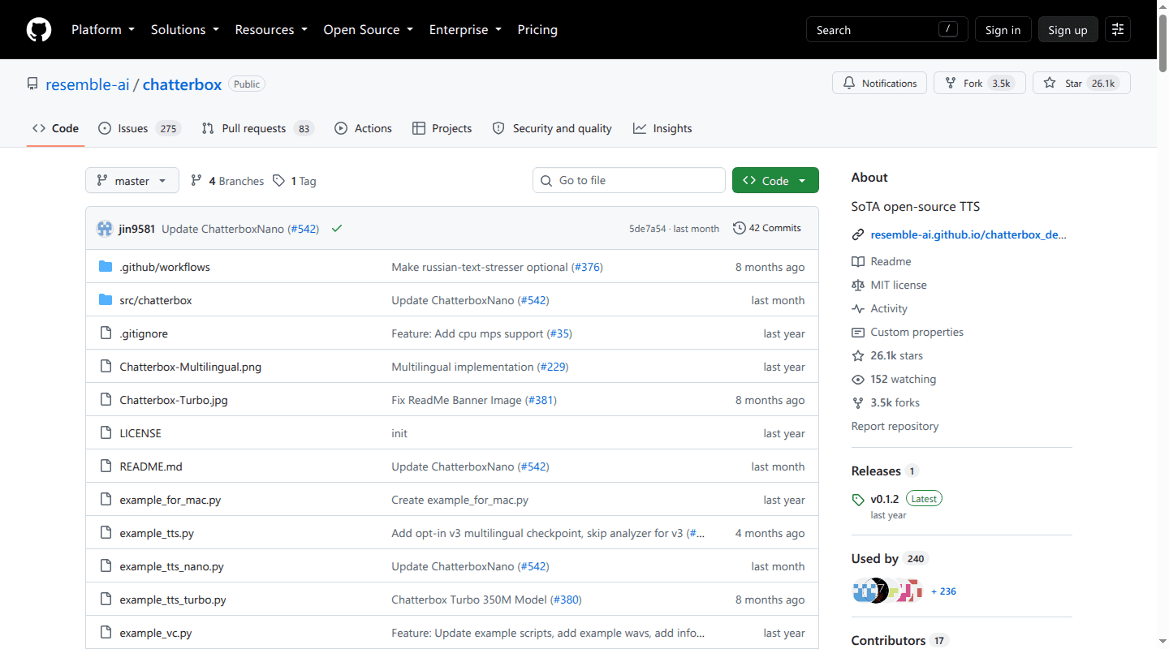Click Report repository link
1169x649 pixels.
click(895, 426)
